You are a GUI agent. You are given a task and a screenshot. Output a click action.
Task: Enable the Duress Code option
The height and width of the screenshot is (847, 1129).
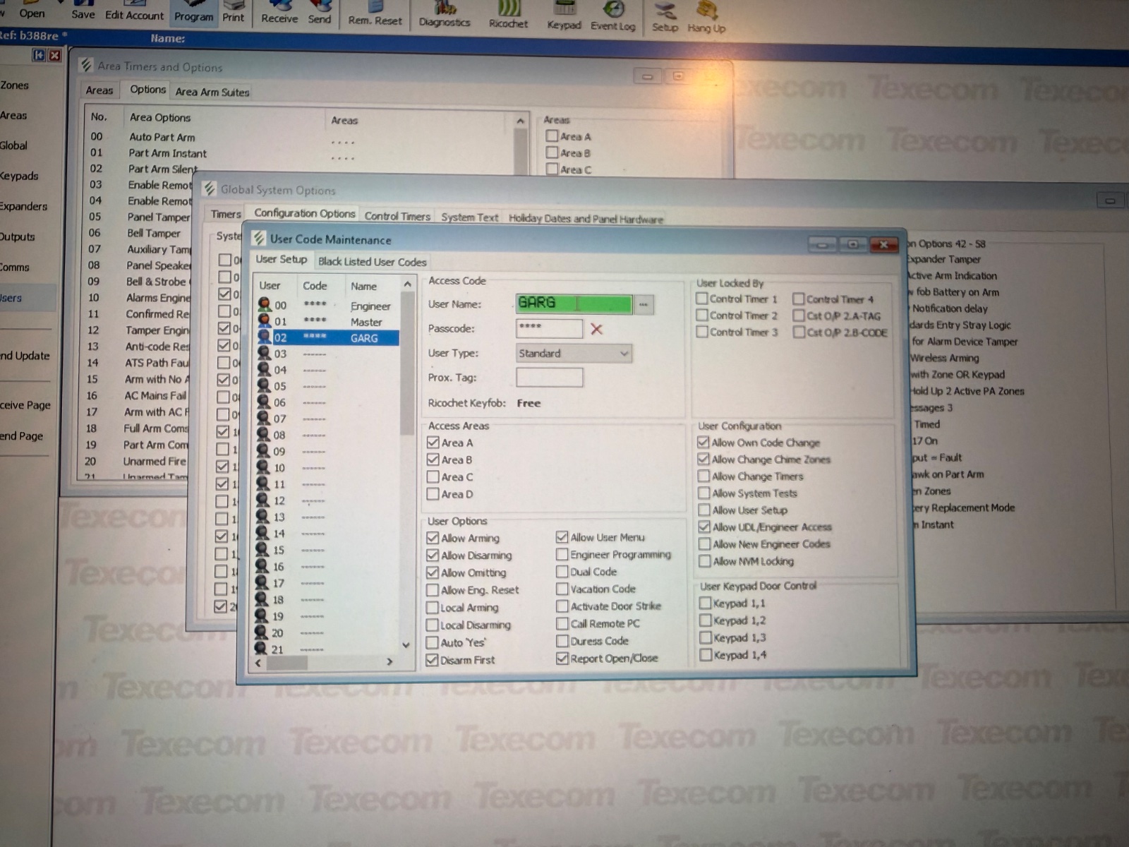pyautogui.click(x=562, y=641)
